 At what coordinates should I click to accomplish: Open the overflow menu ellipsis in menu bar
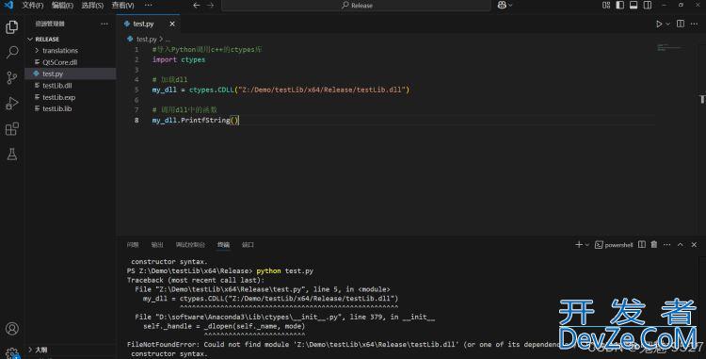coord(148,6)
